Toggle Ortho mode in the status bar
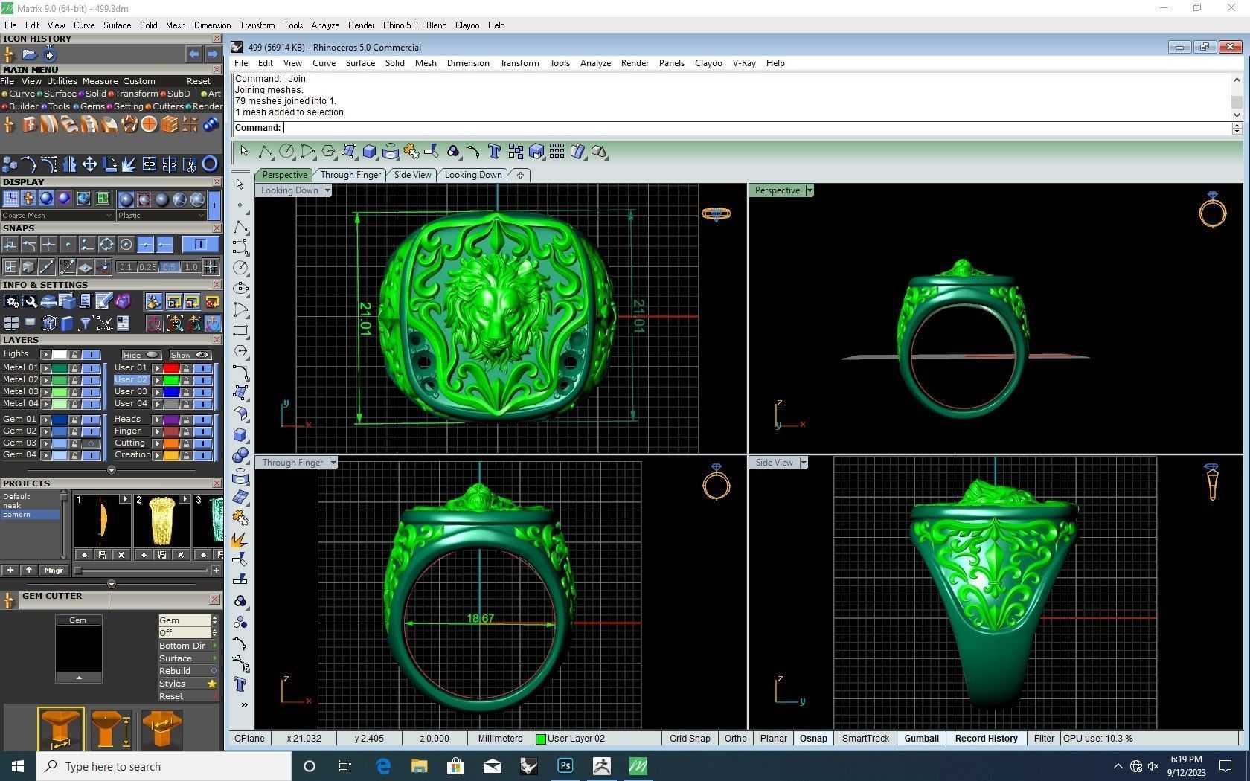 point(736,739)
